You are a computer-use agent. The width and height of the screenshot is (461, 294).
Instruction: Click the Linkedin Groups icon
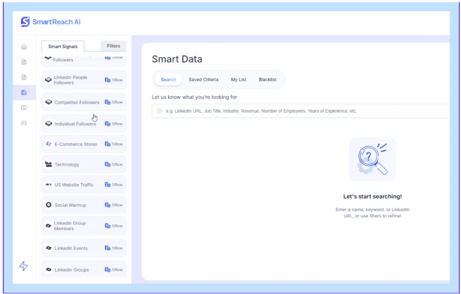(x=48, y=269)
